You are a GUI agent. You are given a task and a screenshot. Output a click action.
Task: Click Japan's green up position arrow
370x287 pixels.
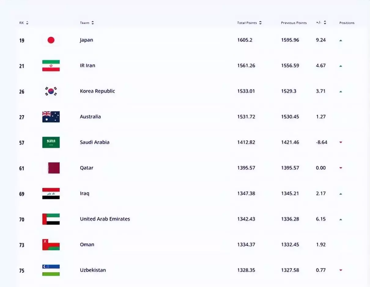point(341,40)
